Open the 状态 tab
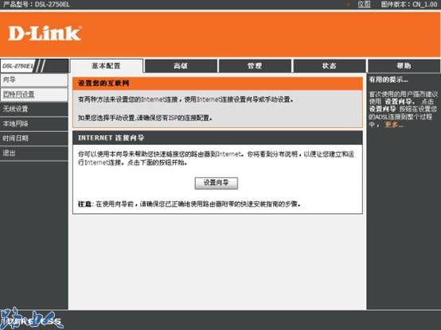The width and height of the screenshot is (441, 330). tap(330, 66)
